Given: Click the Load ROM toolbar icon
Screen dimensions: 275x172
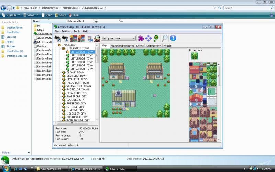Looking at the screenshot, I should (57, 38).
